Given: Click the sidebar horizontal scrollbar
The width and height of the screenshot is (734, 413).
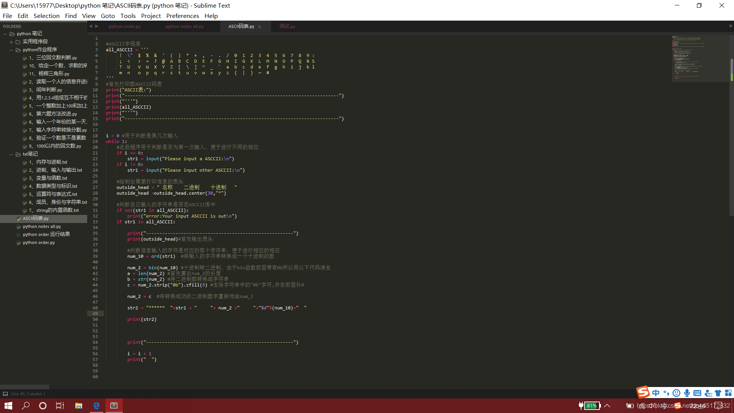Looking at the screenshot, I should coord(24,387).
